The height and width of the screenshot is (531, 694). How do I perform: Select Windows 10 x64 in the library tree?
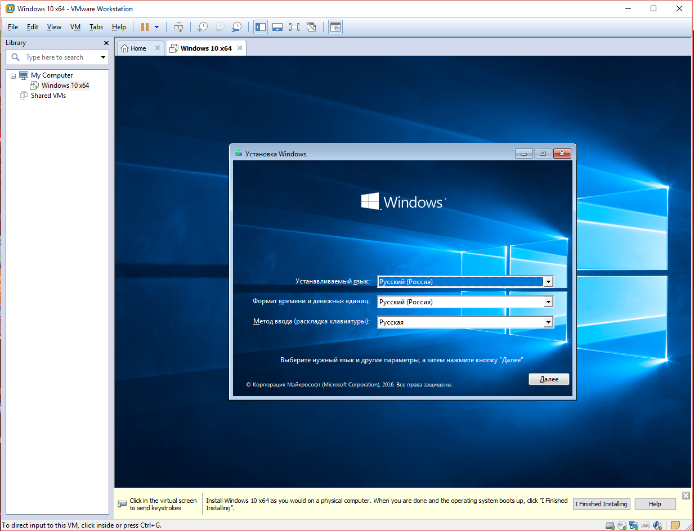point(65,85)
